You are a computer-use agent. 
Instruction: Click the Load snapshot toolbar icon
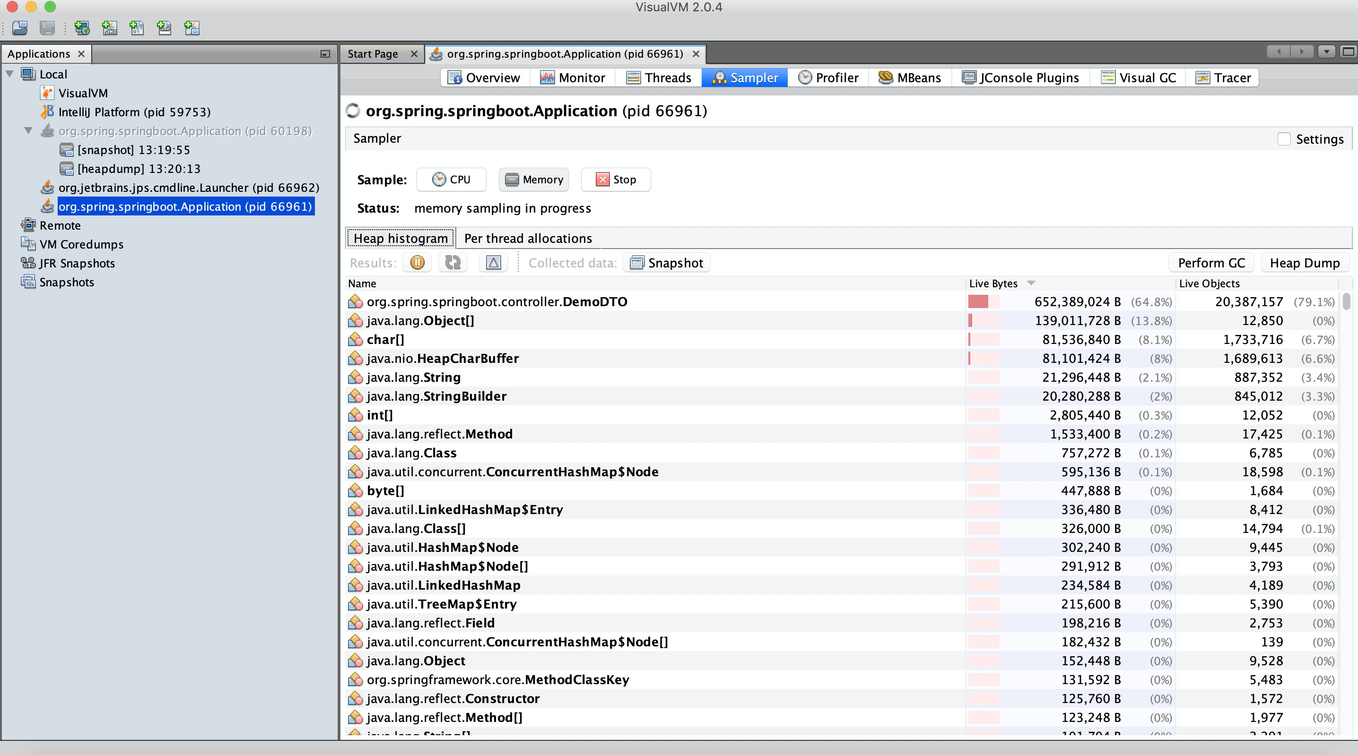[20, 27]
